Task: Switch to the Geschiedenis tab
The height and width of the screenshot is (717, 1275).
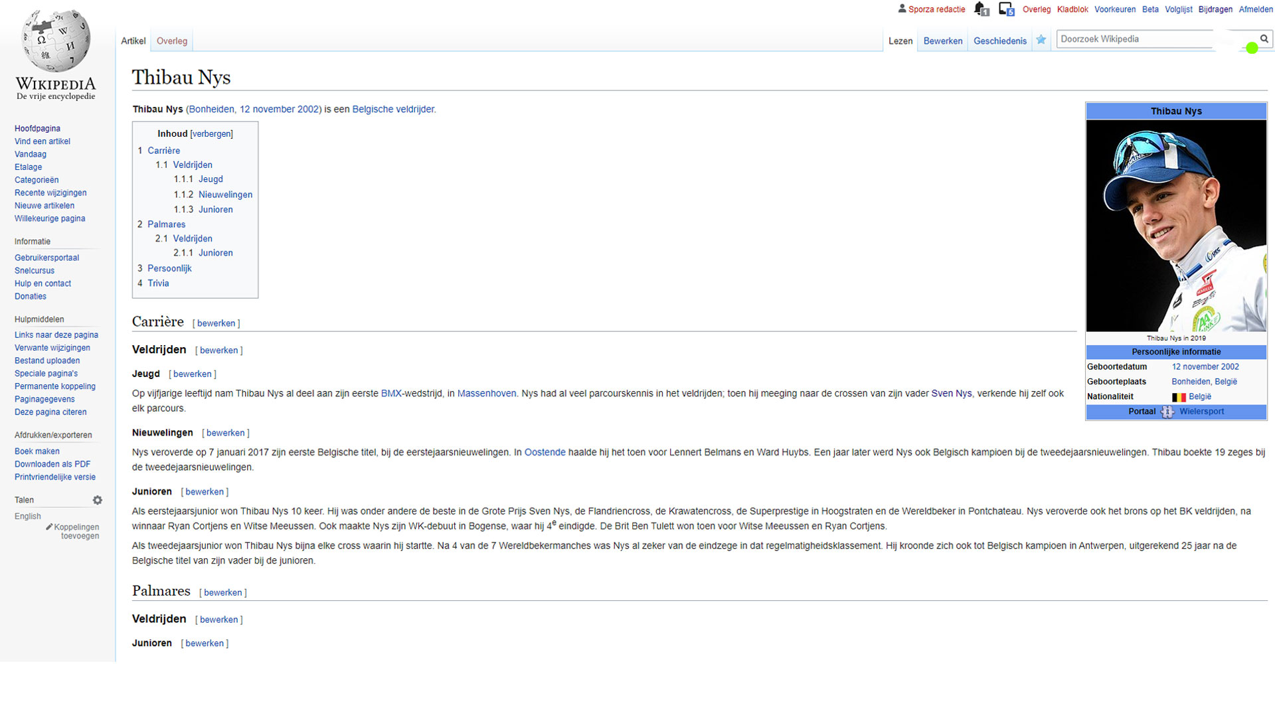Action: point(999,41)
